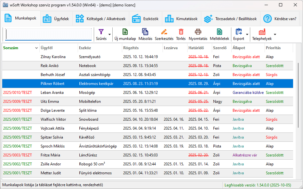Open Szerkesztés edit pencil tool
Image resolution: width=303 pixels, height=189 pixels.
point(164,32)
